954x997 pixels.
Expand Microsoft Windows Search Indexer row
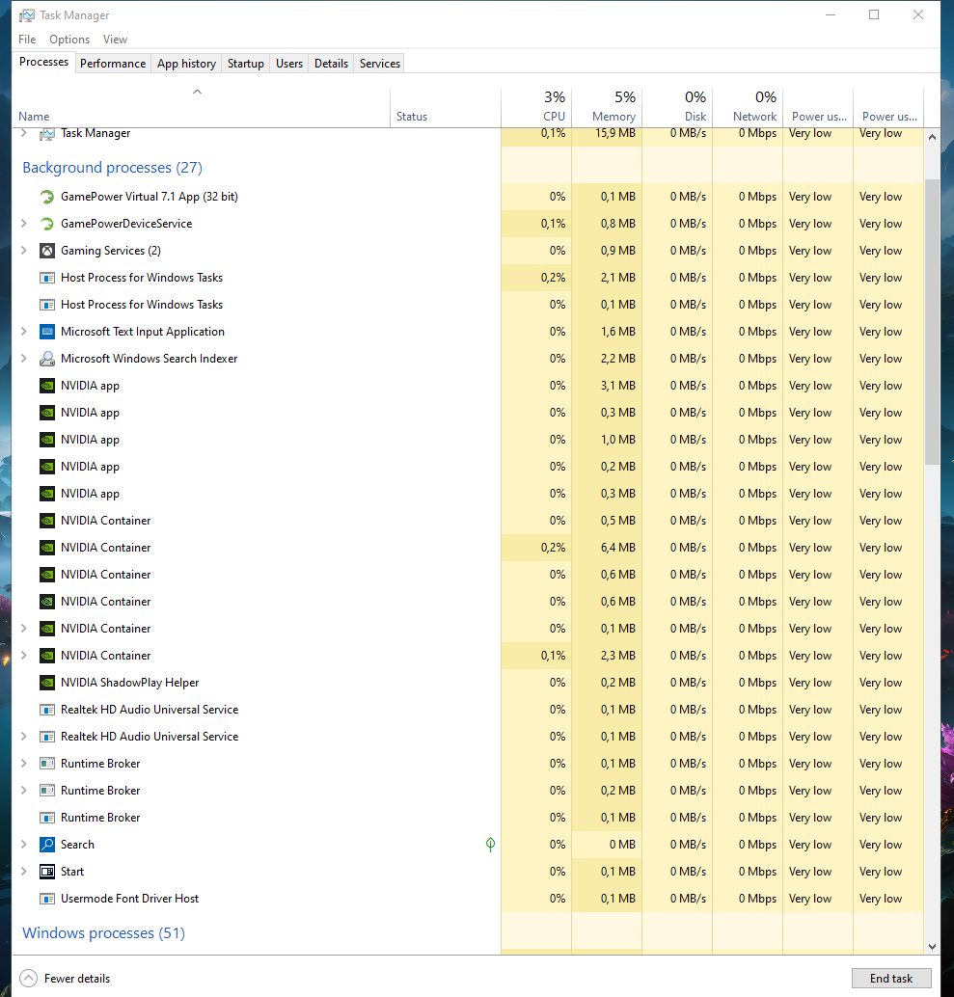tap(24, 358)
